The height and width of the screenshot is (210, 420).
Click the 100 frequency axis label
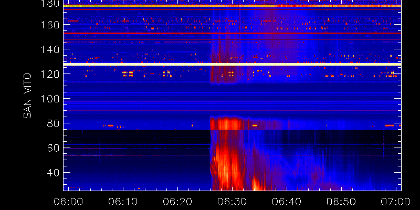(51, 99)
